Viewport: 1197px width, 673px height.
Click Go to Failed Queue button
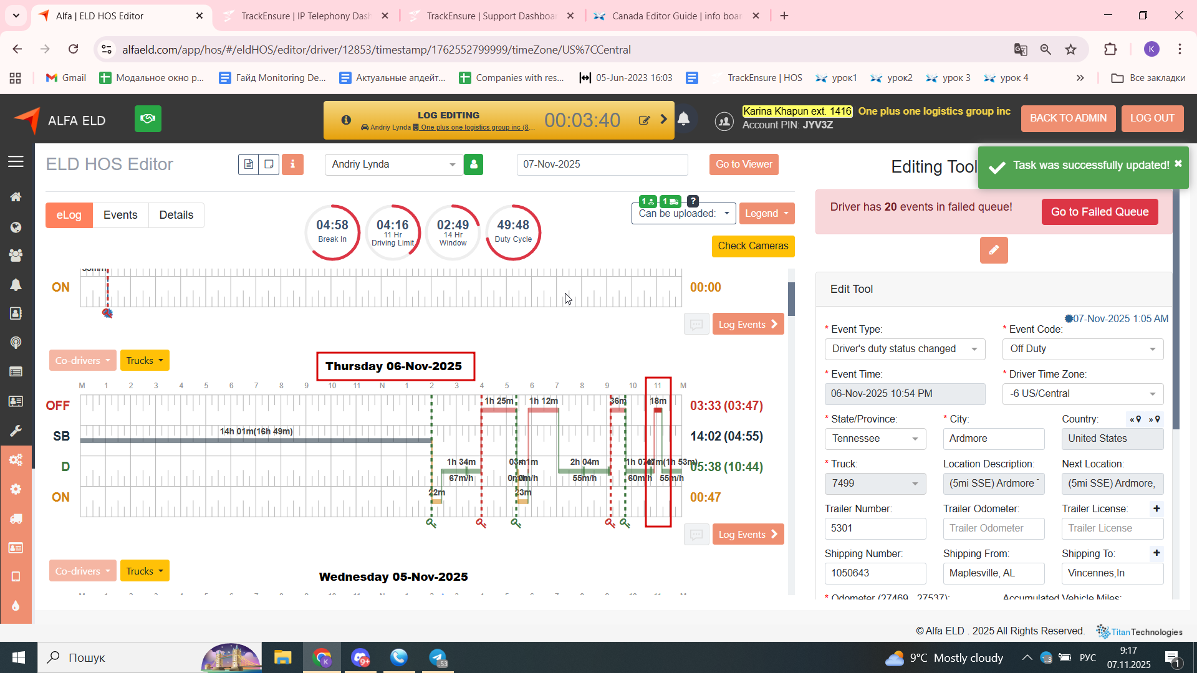click(1099, 212)
